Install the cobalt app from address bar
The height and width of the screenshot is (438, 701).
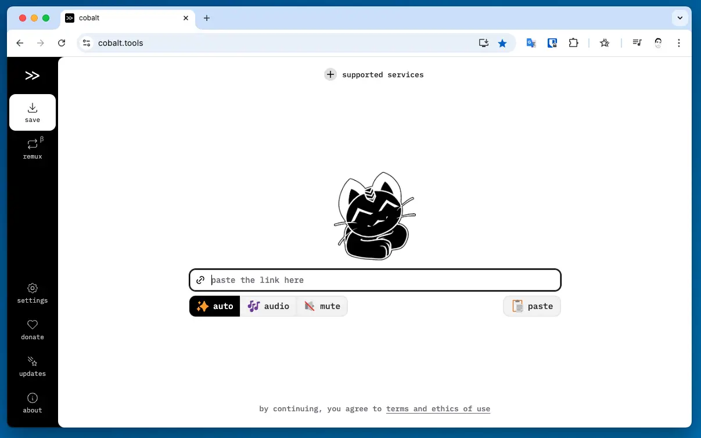484,43
